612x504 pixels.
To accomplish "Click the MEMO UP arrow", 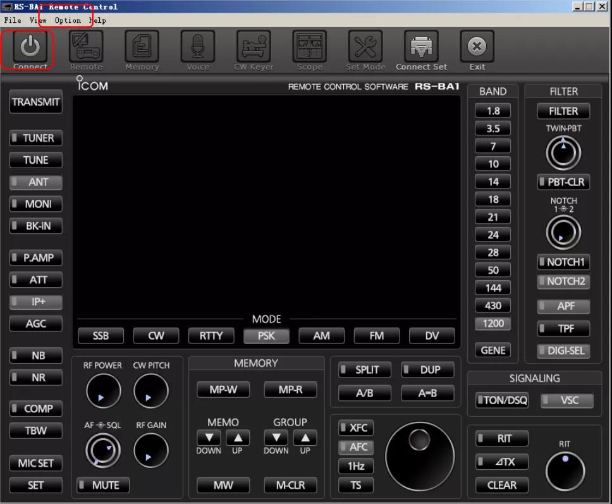I will tap(238, 438).
